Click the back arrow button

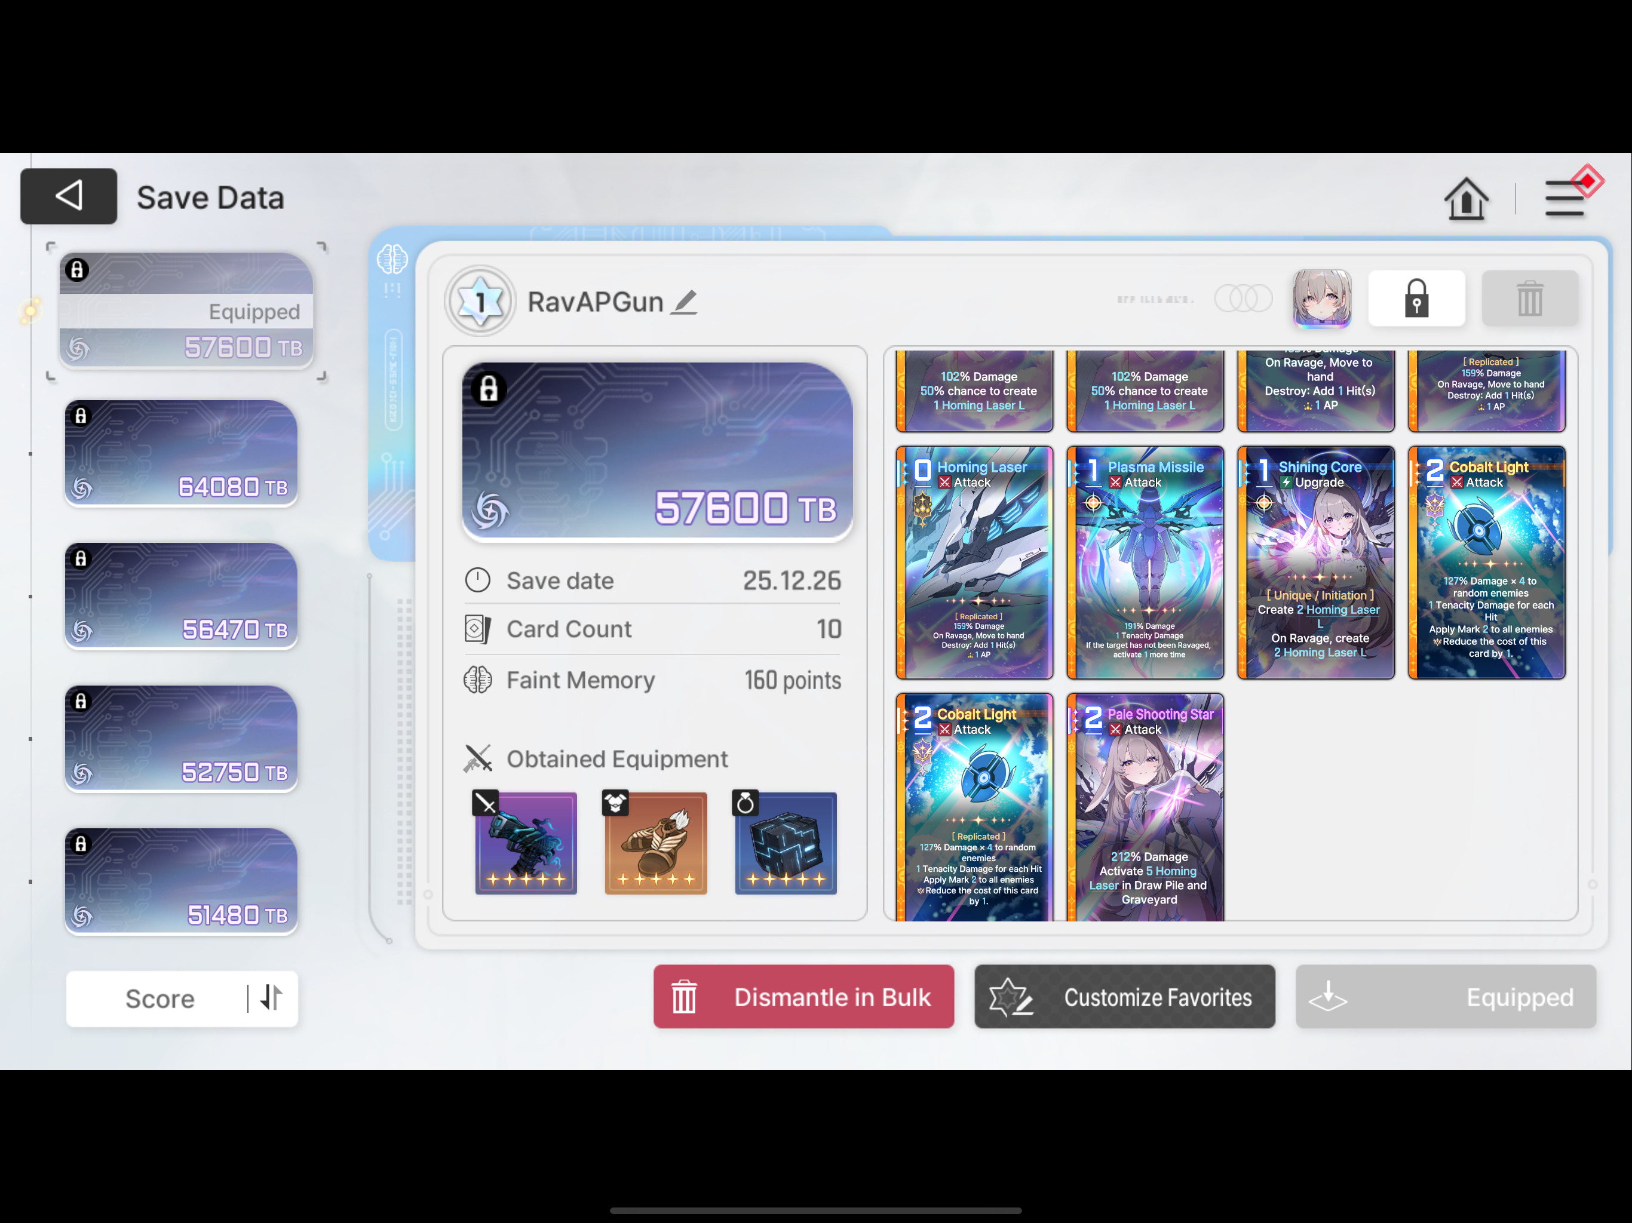pyautogui.click(x=68, y=196)
